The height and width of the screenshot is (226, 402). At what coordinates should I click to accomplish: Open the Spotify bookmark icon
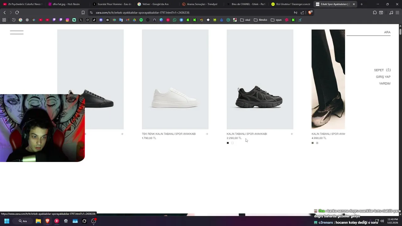pyautogui.click(x=141, y=20)
